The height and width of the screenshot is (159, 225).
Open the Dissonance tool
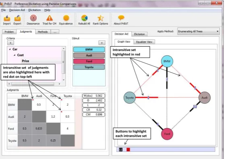[x=33, y=20]
